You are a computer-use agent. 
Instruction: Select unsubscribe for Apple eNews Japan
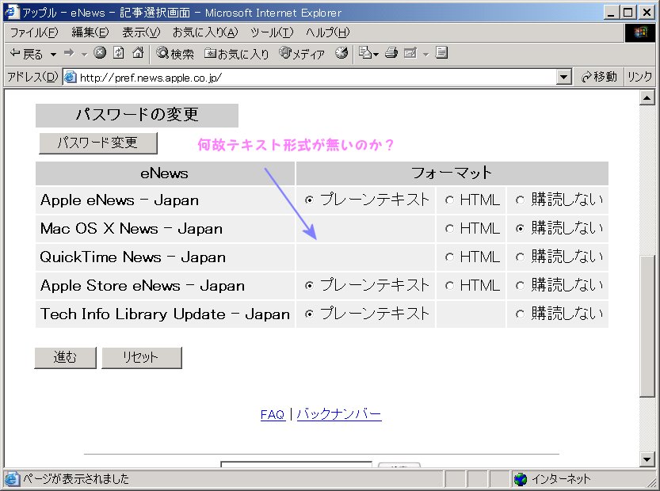[x=521, y=200]
